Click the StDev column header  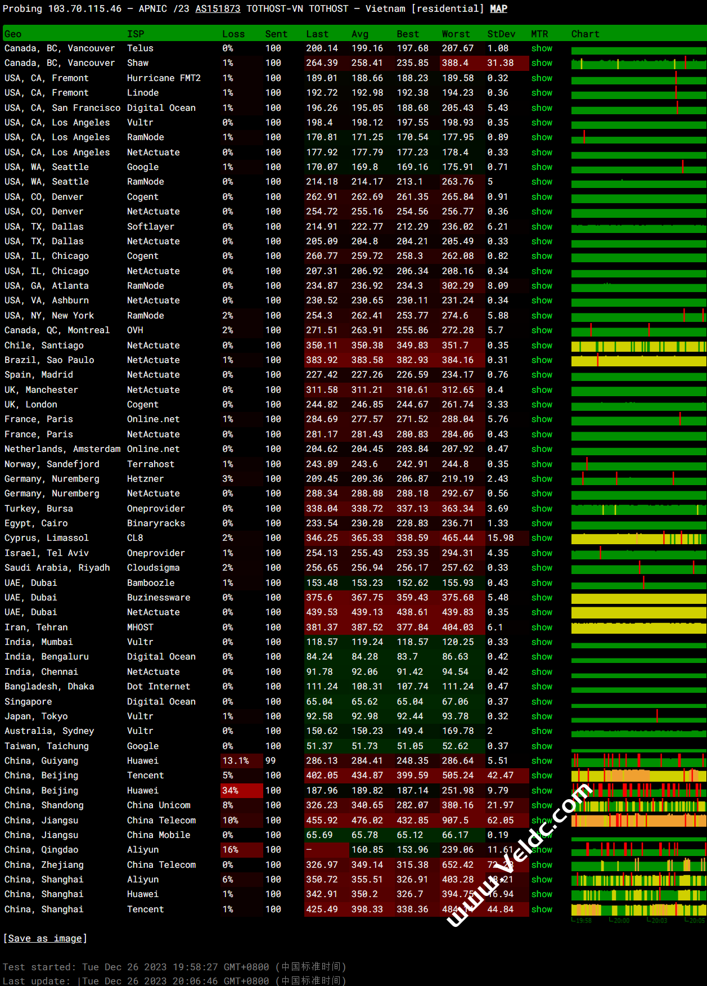(x=501, y=34)
